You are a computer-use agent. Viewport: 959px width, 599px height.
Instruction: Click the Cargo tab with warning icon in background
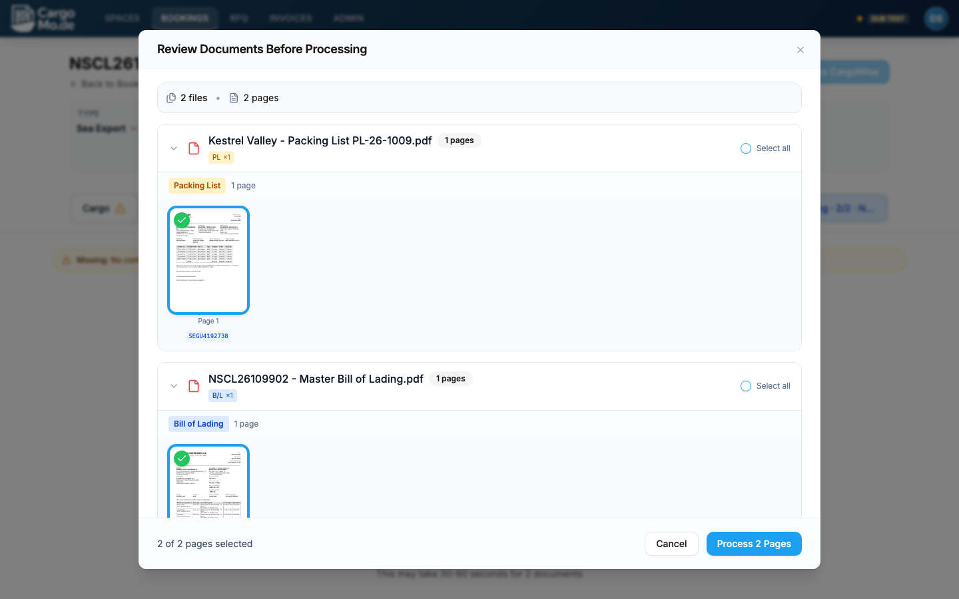tap(104, 208)
